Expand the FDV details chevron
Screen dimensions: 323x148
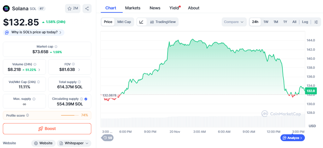[x=79, y=69]
